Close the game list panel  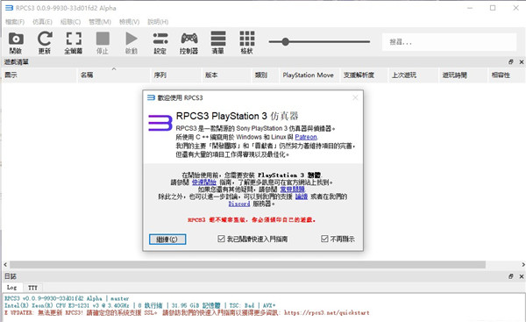[x=522, y=61]
